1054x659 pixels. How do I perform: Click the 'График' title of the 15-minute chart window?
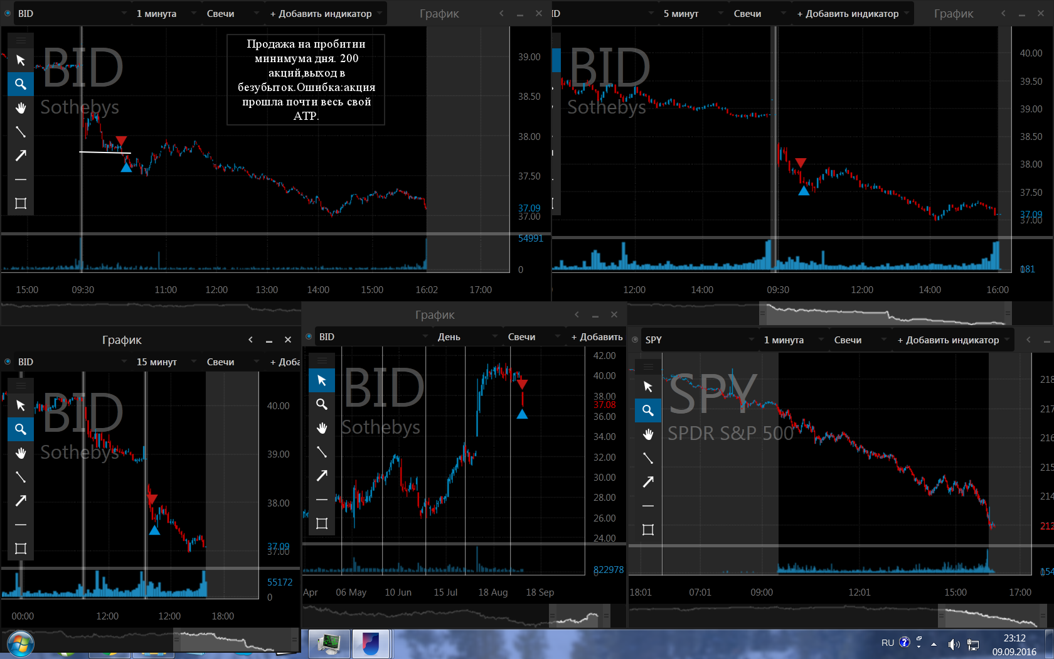(x=122, y=340)
